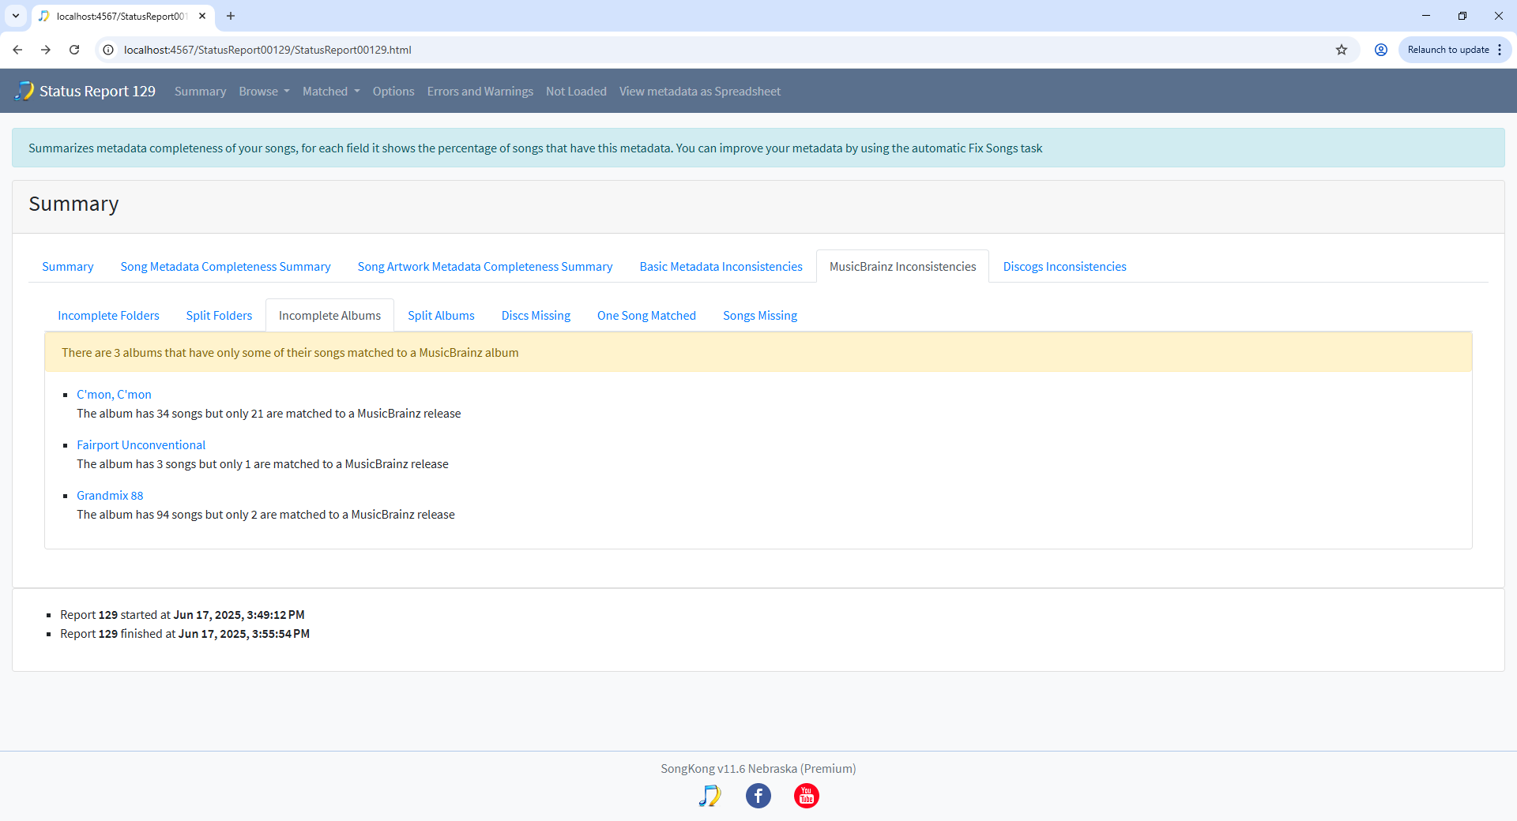Open the SongKong website icon in footer
The image size is (1517, 821).
tap(710, 796)
